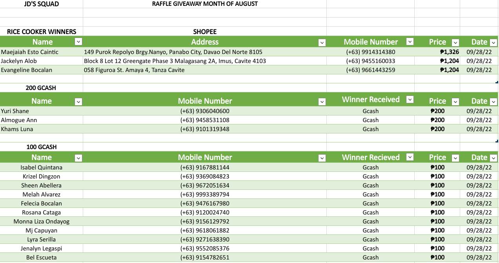Click the SHOPEE heading cell

(205, 32)
